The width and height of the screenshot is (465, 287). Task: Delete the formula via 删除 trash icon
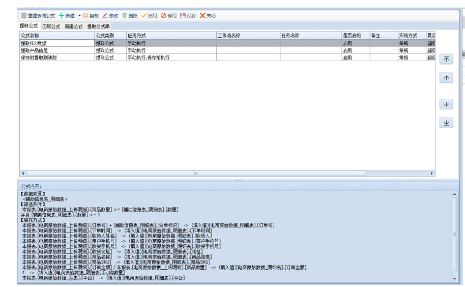[130, 16]
